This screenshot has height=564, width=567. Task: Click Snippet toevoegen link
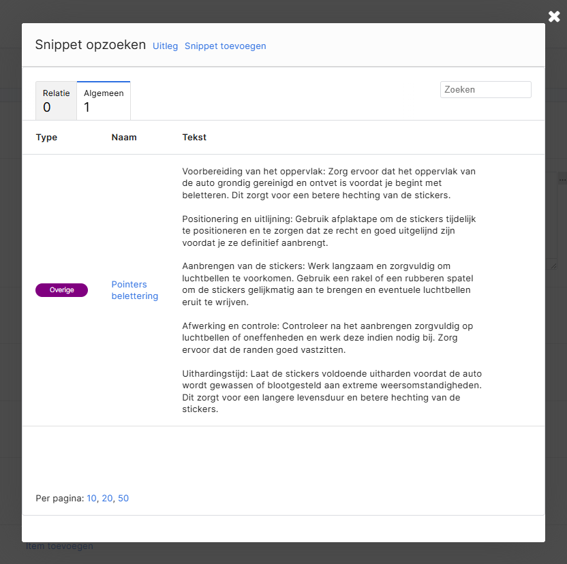tap(226, 46)
